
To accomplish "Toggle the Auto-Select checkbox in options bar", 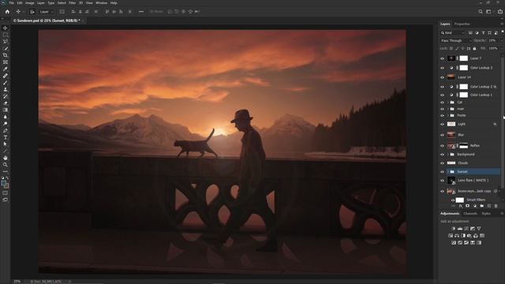I will 32,12.
